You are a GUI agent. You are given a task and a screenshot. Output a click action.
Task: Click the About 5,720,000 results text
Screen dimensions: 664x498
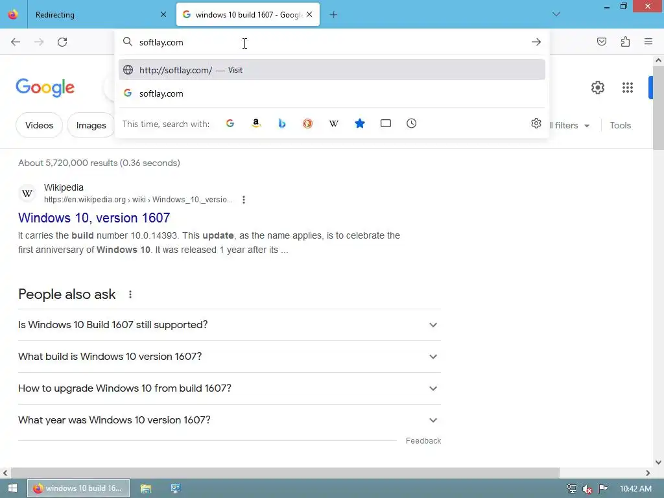(99, 163)
